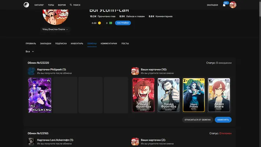Open the Профиль tab
This screenshot has height=147, width=261.
(x=31, y=43)
